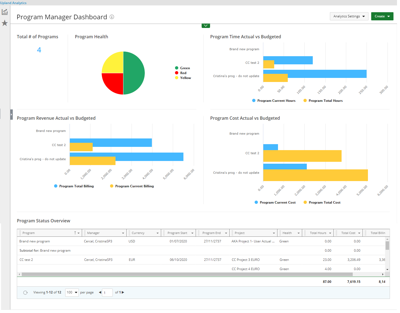Expand the left side panel handle
Viewport: 400px width, 313px height.
(x=11, y=115)
